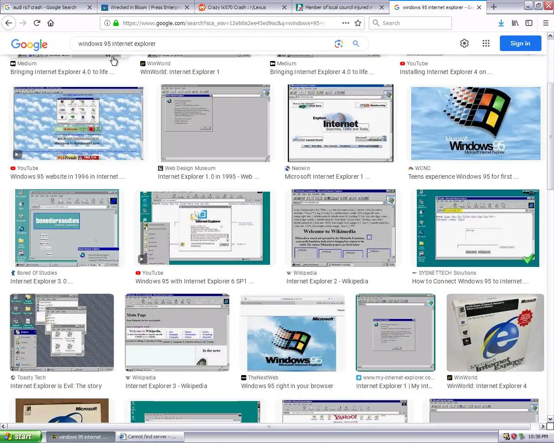Open the Firefox hamburger menu
The width and height of the screenshot is (554, 443).
(x=545, y=23)
